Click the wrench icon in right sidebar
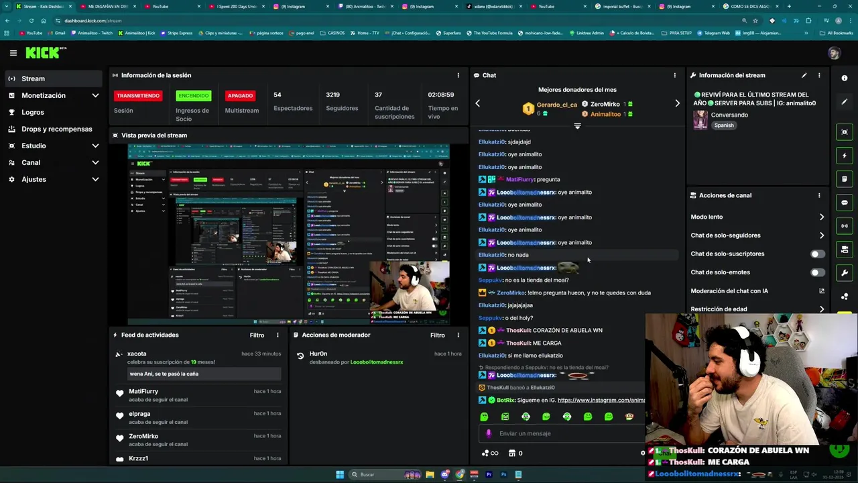 click(845, 273)
